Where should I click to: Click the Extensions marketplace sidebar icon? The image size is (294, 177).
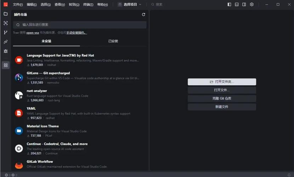coord(6,65)
